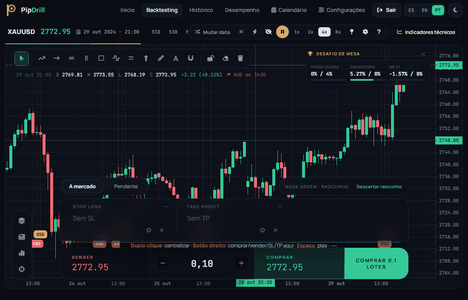
Task: Click the Take Profit crosshair pick-on-chart icon
Action: point(263,230)
